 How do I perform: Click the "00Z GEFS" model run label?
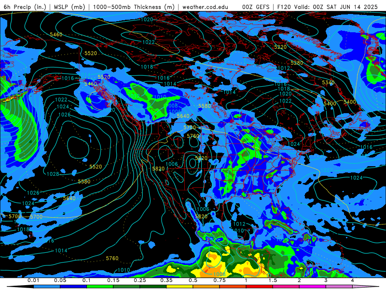pos(256,7)
